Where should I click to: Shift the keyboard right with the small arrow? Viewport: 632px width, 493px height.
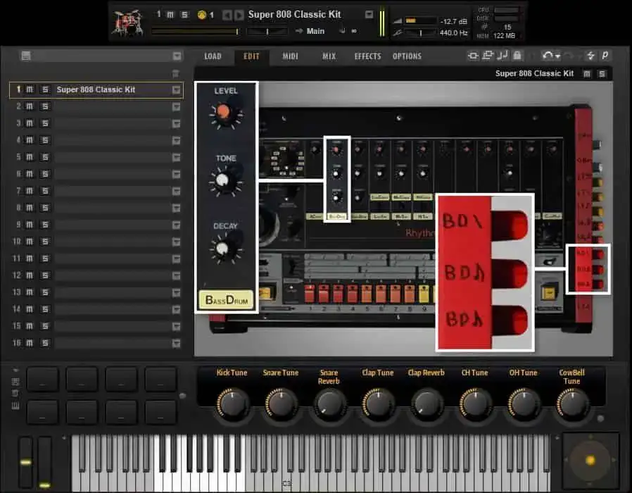tap(557, 438)
